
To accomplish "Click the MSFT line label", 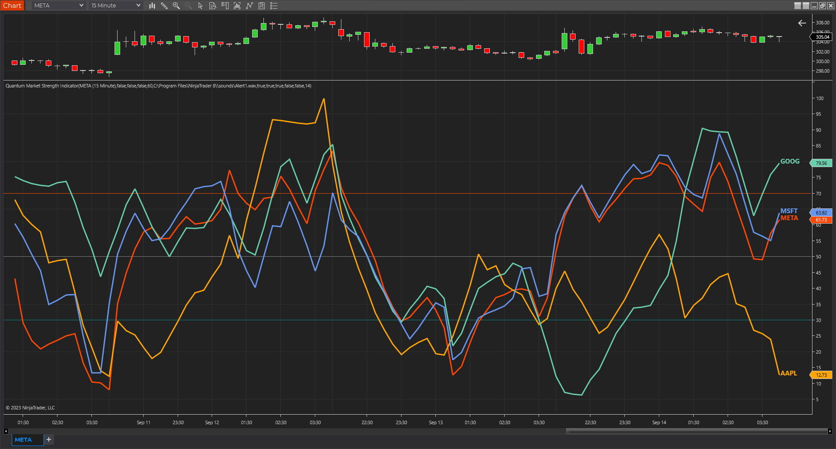I will point(789,211).
